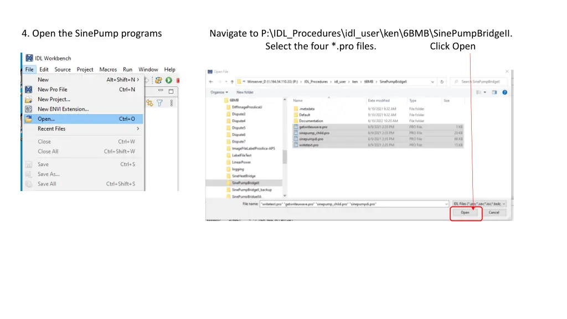The image size is (567, 319).
Task: Open the Help menu
Action: click(169, 69)
